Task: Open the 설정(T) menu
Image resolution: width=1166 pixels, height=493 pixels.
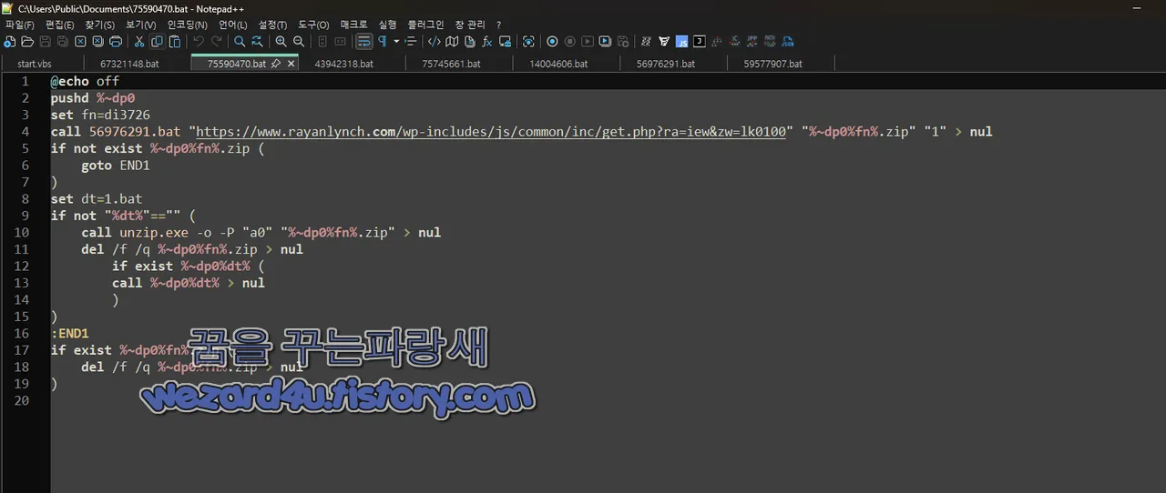Action: [272, 25]
